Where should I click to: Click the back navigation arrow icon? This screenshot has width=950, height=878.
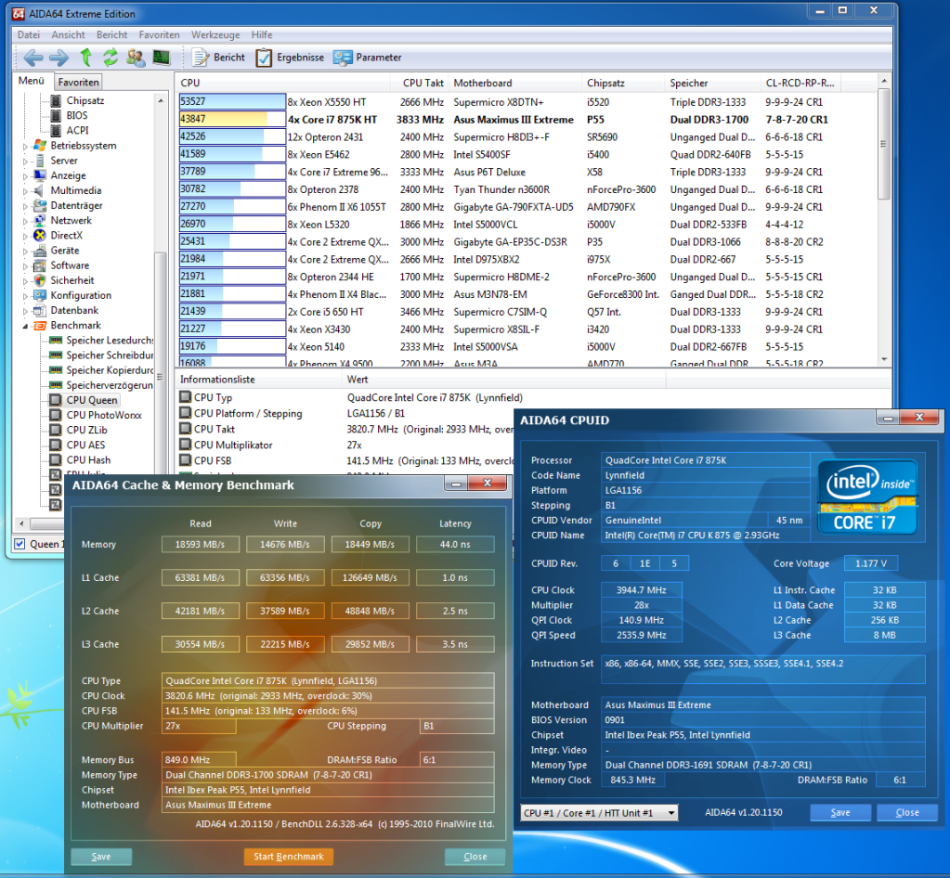click(33, 58)
